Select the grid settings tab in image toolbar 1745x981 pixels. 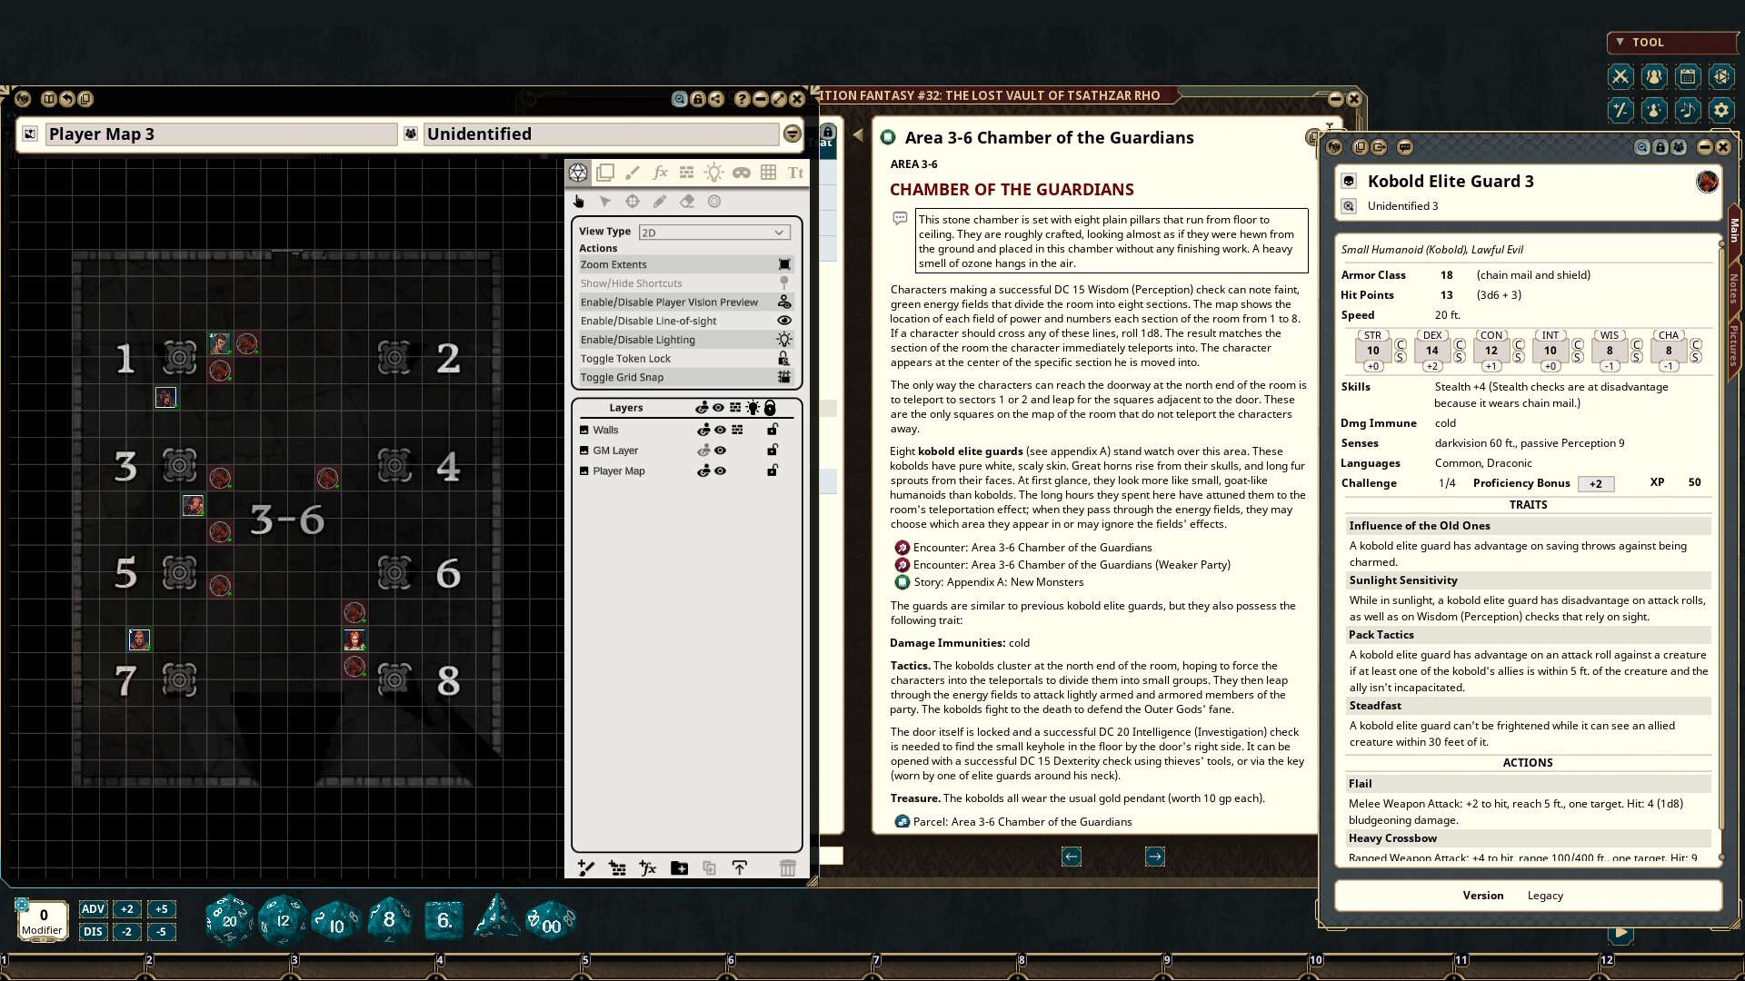point(769,173)
